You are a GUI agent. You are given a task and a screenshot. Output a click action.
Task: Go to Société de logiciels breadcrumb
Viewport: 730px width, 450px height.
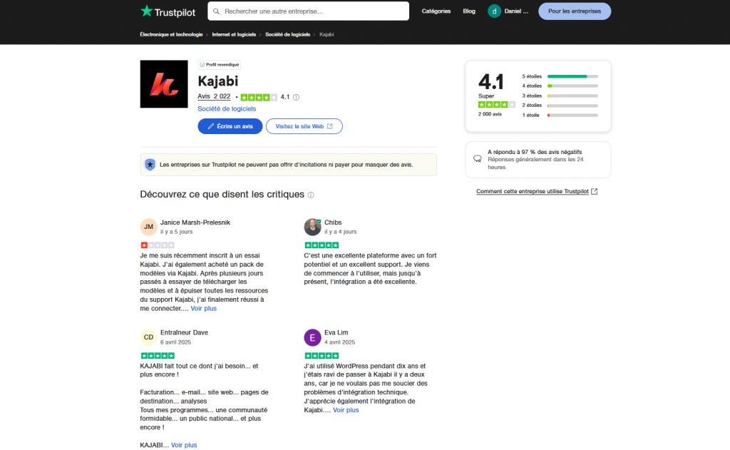coord(288,34)
